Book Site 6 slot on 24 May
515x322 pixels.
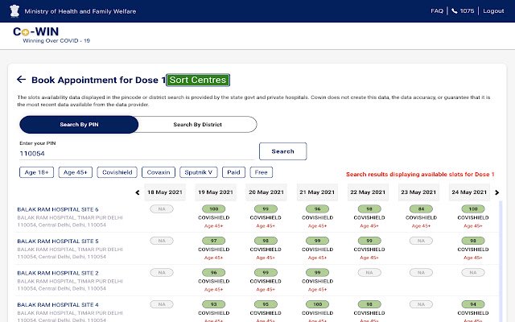[473, 209]
